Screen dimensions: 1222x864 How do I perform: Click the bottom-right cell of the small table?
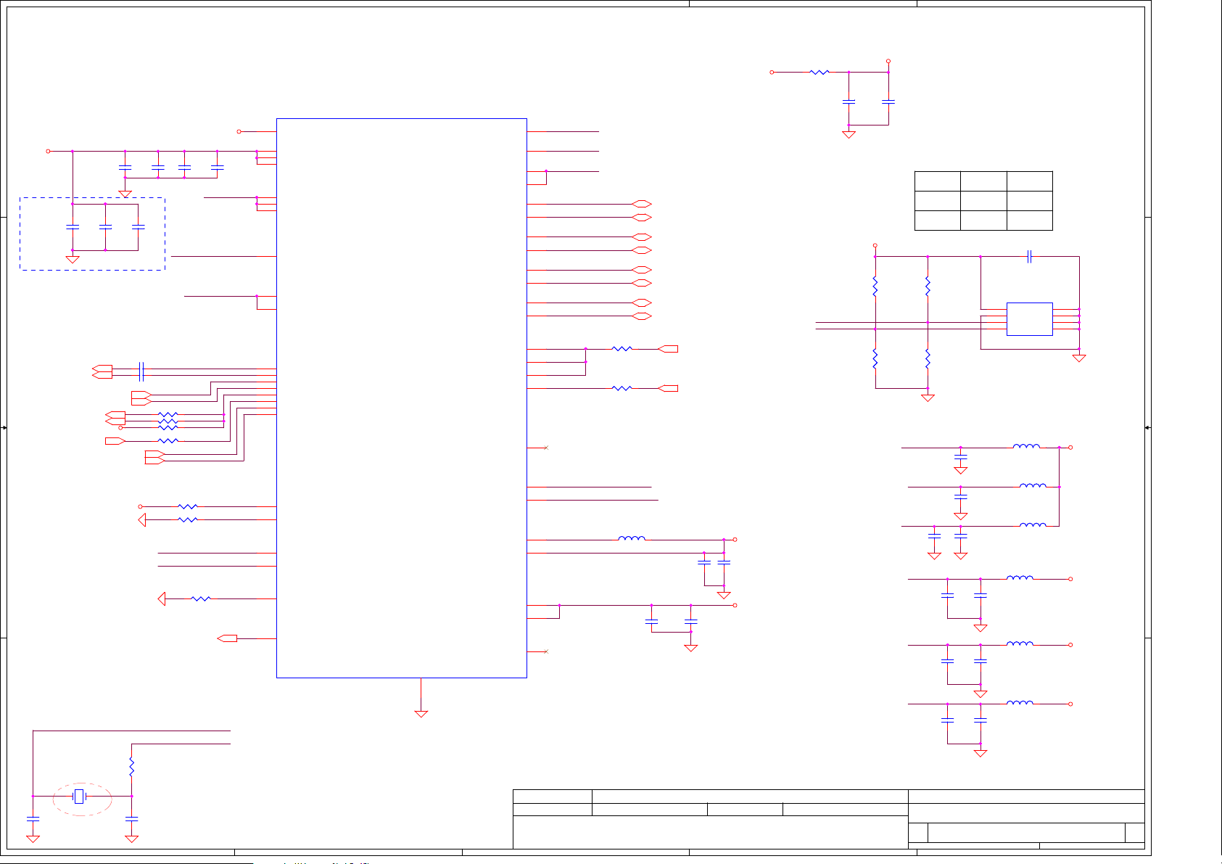point(1029,221)
